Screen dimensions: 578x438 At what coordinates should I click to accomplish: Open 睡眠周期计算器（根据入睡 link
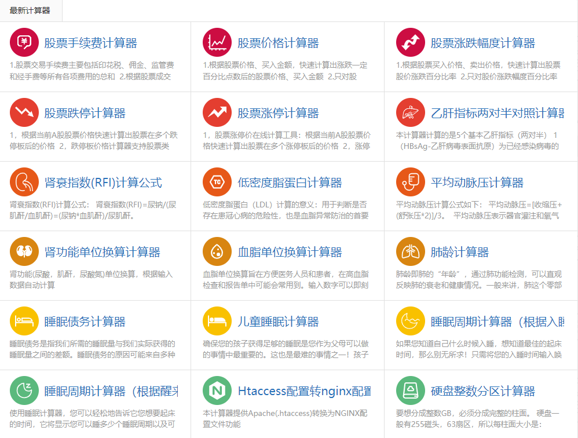coord(497,322)
